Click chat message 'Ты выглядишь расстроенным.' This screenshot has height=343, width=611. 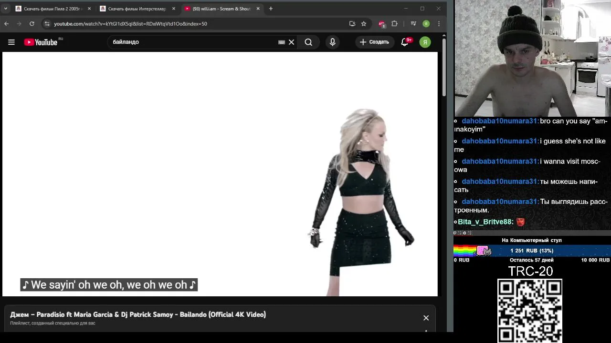531,206
